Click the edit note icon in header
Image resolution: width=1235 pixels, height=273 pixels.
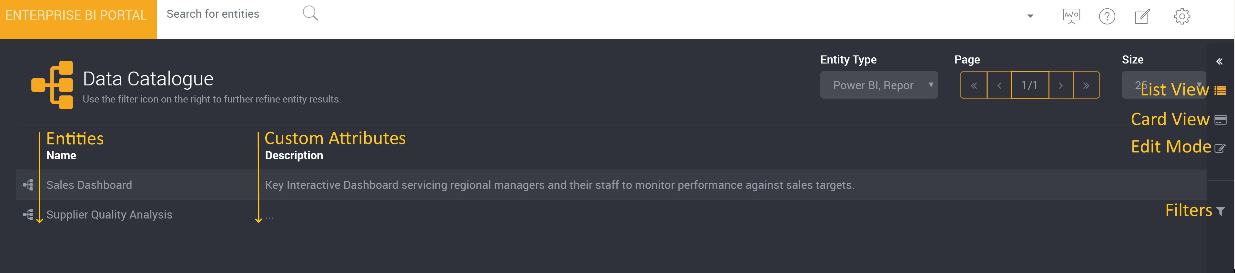[x=1142, y=16]
